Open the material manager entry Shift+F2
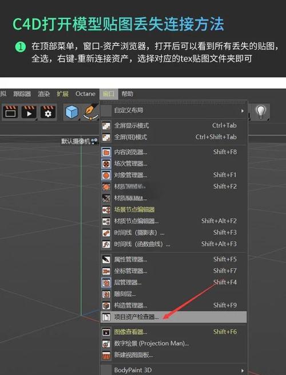Viewport: 286px width, 375px height. point(173,186)
